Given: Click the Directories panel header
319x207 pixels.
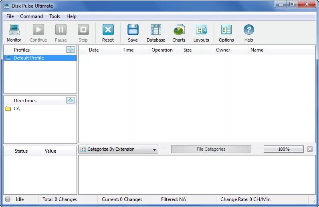Looking at the screenshot, I should [25, 100].
